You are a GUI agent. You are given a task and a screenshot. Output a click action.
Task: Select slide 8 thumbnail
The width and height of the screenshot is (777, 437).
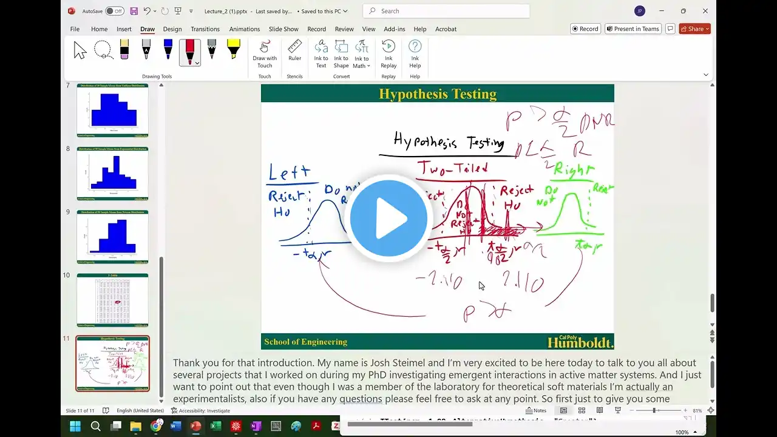point(112,174)
